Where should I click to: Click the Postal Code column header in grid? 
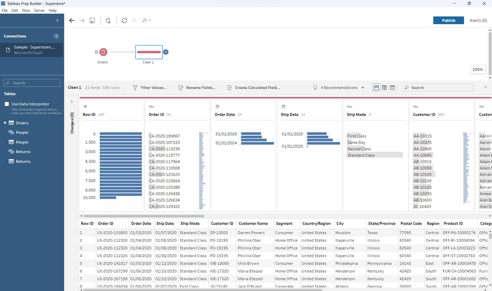[x=411, y=224]
